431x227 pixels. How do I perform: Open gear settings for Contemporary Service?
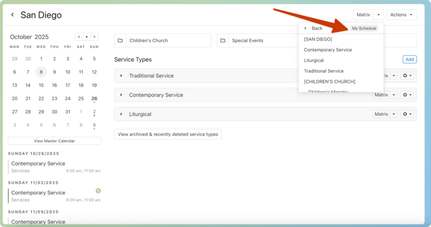tap(407, 95)
